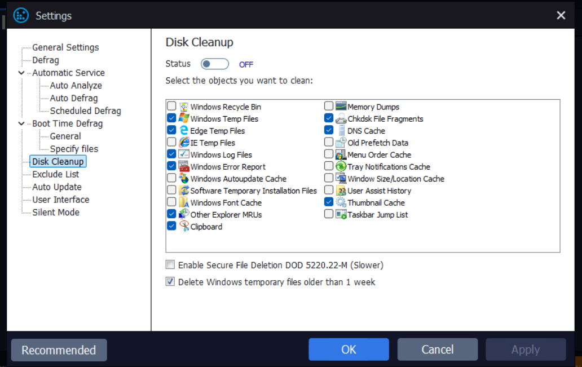Select Exclude List in the sidebar

coord(55,174)
